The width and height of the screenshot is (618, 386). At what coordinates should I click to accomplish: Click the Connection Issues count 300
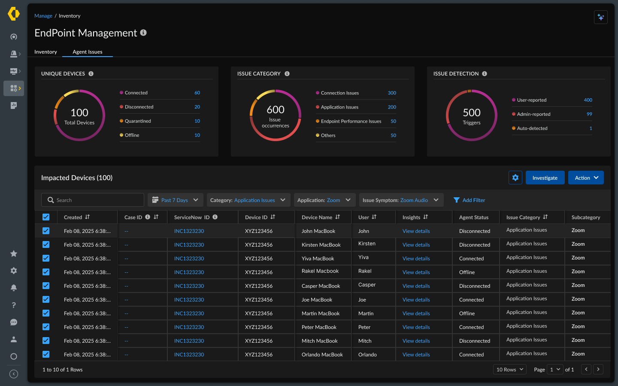pos(392,93)
